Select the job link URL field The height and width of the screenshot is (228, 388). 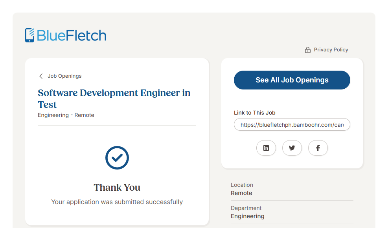pyautogui.click(x=292, y=125)
